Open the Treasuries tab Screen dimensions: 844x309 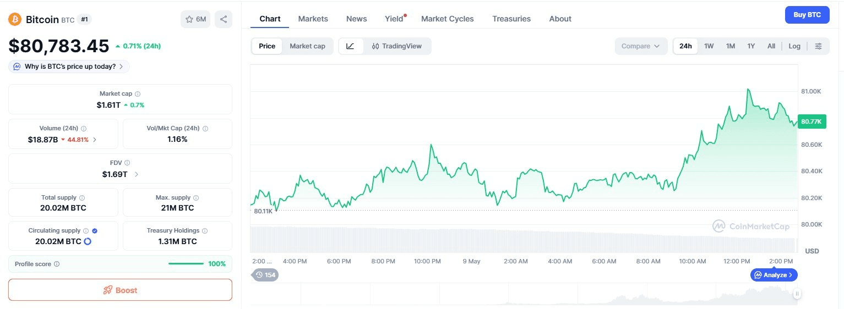(x=511, y=19)
